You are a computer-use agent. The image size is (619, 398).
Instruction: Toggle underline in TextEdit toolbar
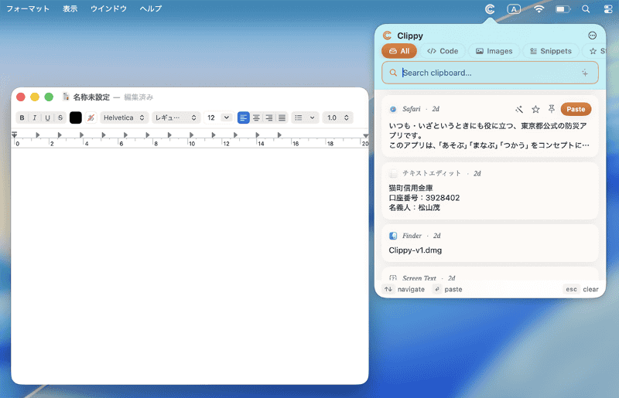coord(47,117)
